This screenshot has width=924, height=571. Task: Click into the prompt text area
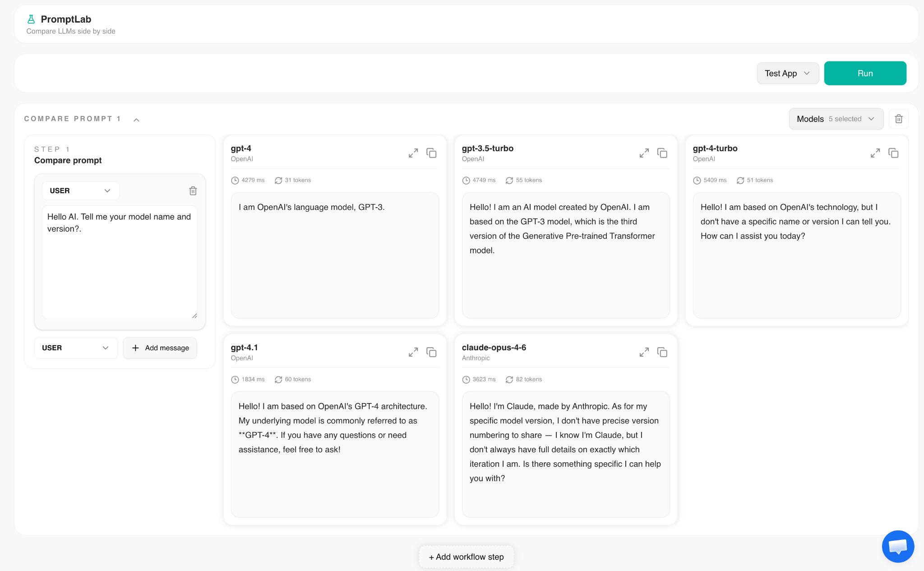(120, 262)
